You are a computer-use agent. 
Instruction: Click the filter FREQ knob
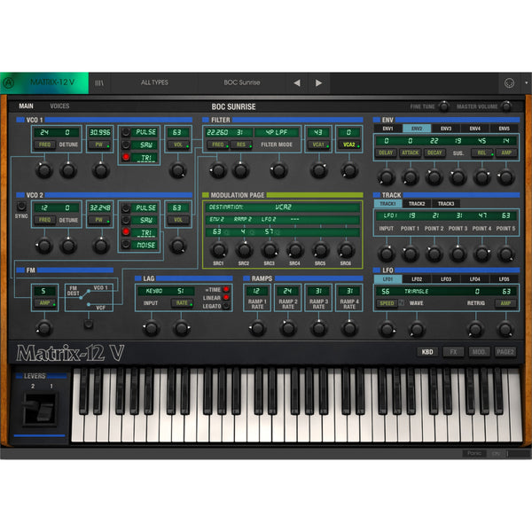[218, 170]
